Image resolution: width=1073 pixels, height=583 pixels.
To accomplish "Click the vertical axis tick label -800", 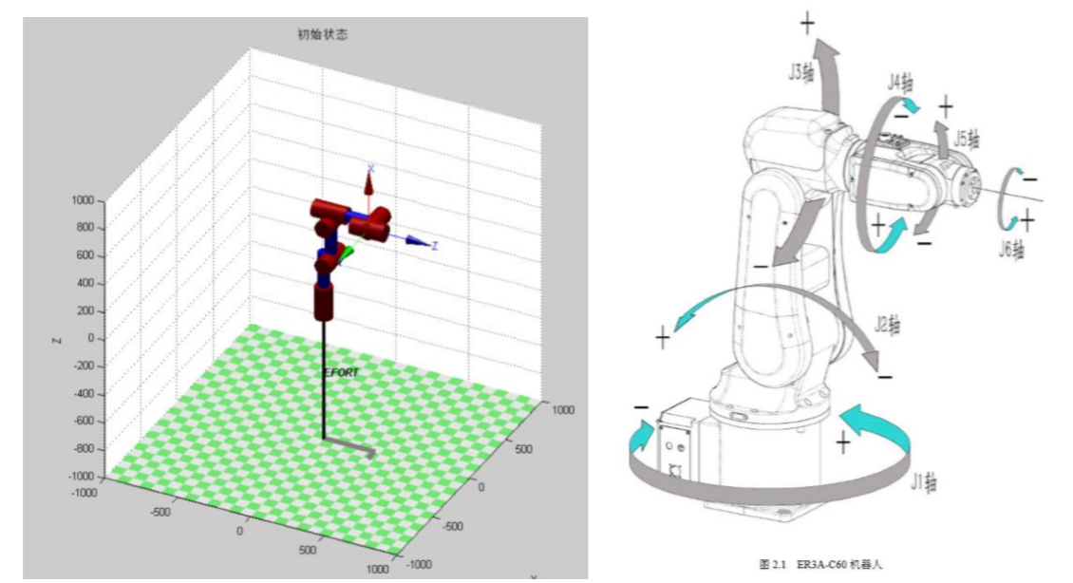I will click(84, 449).
